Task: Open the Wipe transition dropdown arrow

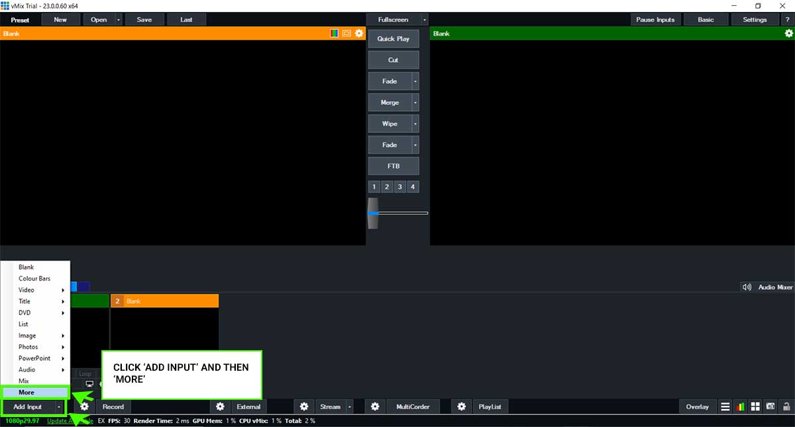Action: tap(415, 124)
